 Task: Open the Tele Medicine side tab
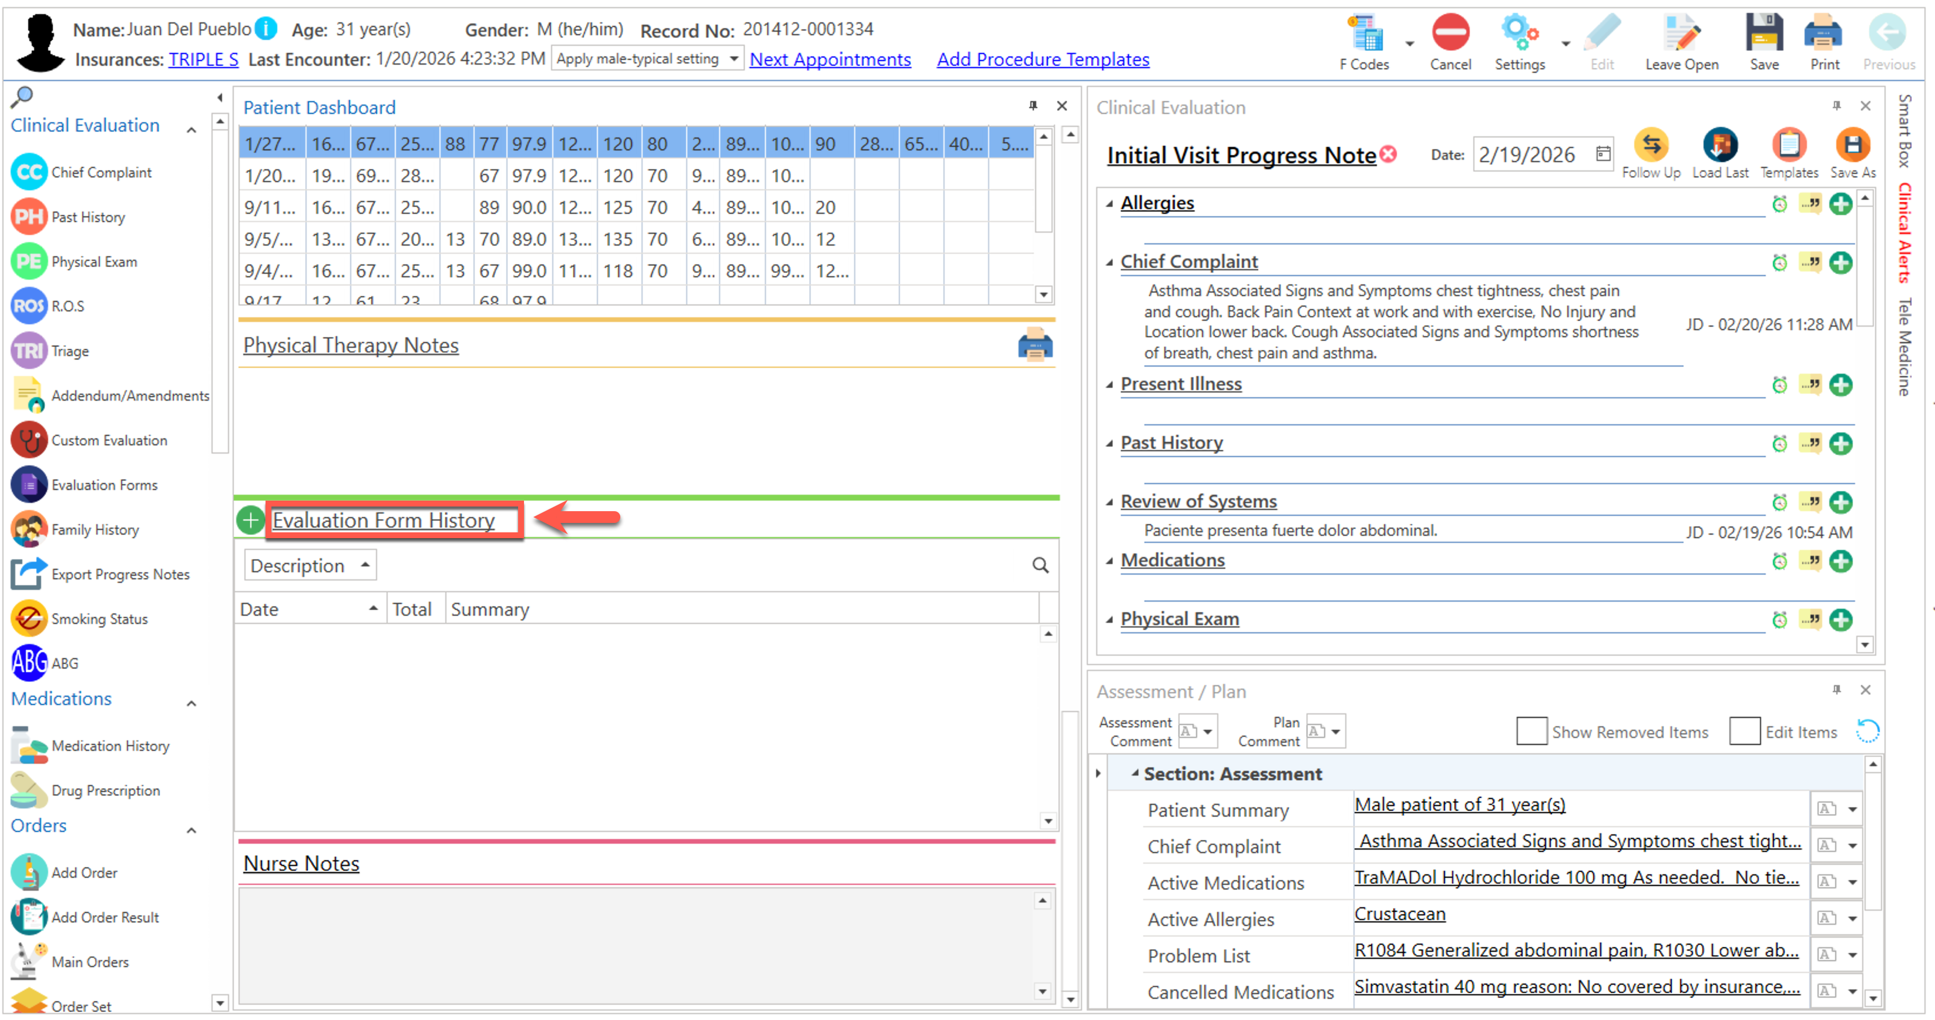point(1904,347)
